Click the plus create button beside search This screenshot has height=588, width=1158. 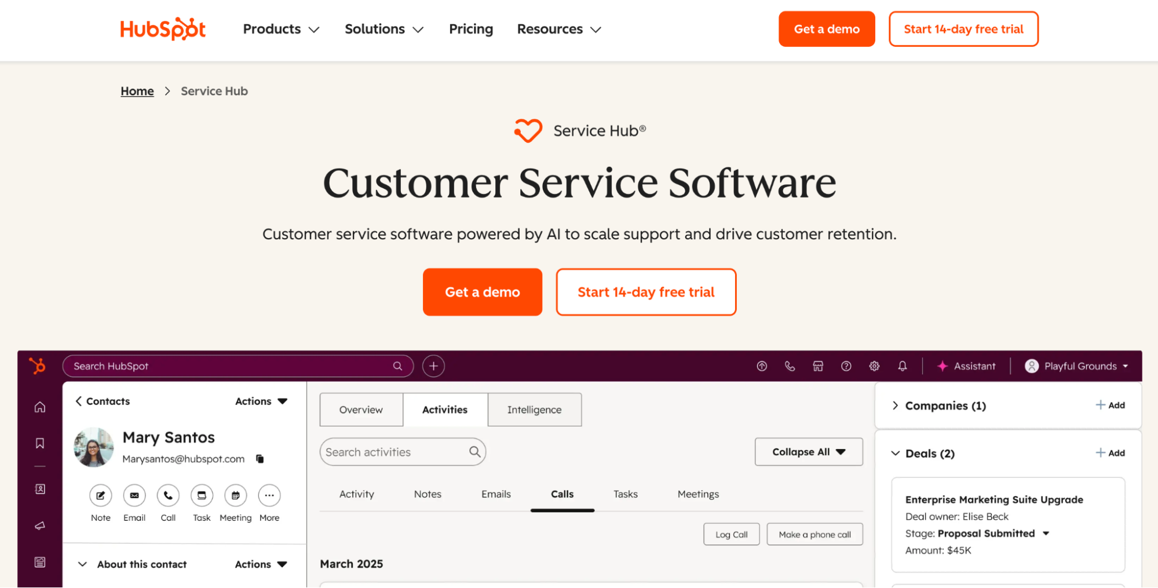click(433, 366)
